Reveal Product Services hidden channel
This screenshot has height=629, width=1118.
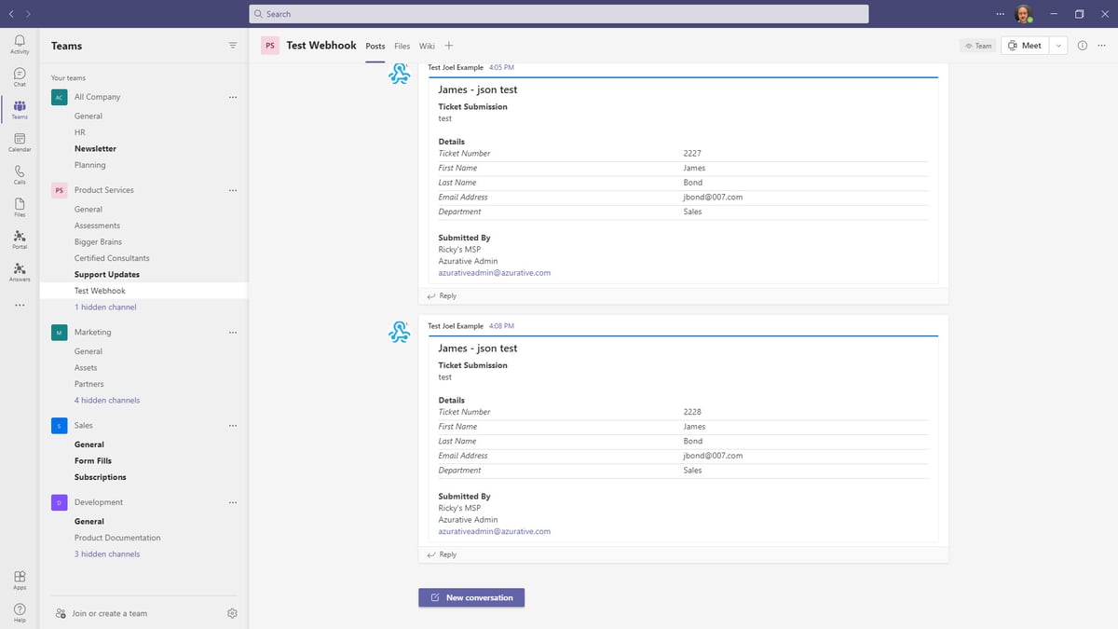pyautogui.click(x=105, y=307)
